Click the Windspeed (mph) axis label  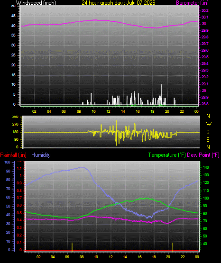pos(36,3)
